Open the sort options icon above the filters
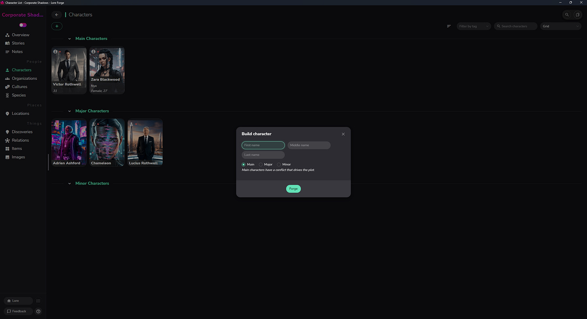 coord(449,26)
